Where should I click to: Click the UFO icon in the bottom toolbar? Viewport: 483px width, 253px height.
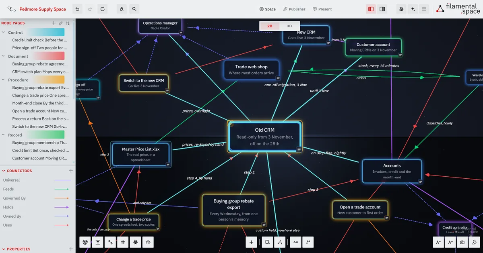[148, 242]
